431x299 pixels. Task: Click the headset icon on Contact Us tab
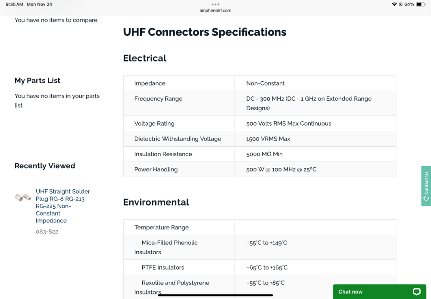(x=426, y=198)
